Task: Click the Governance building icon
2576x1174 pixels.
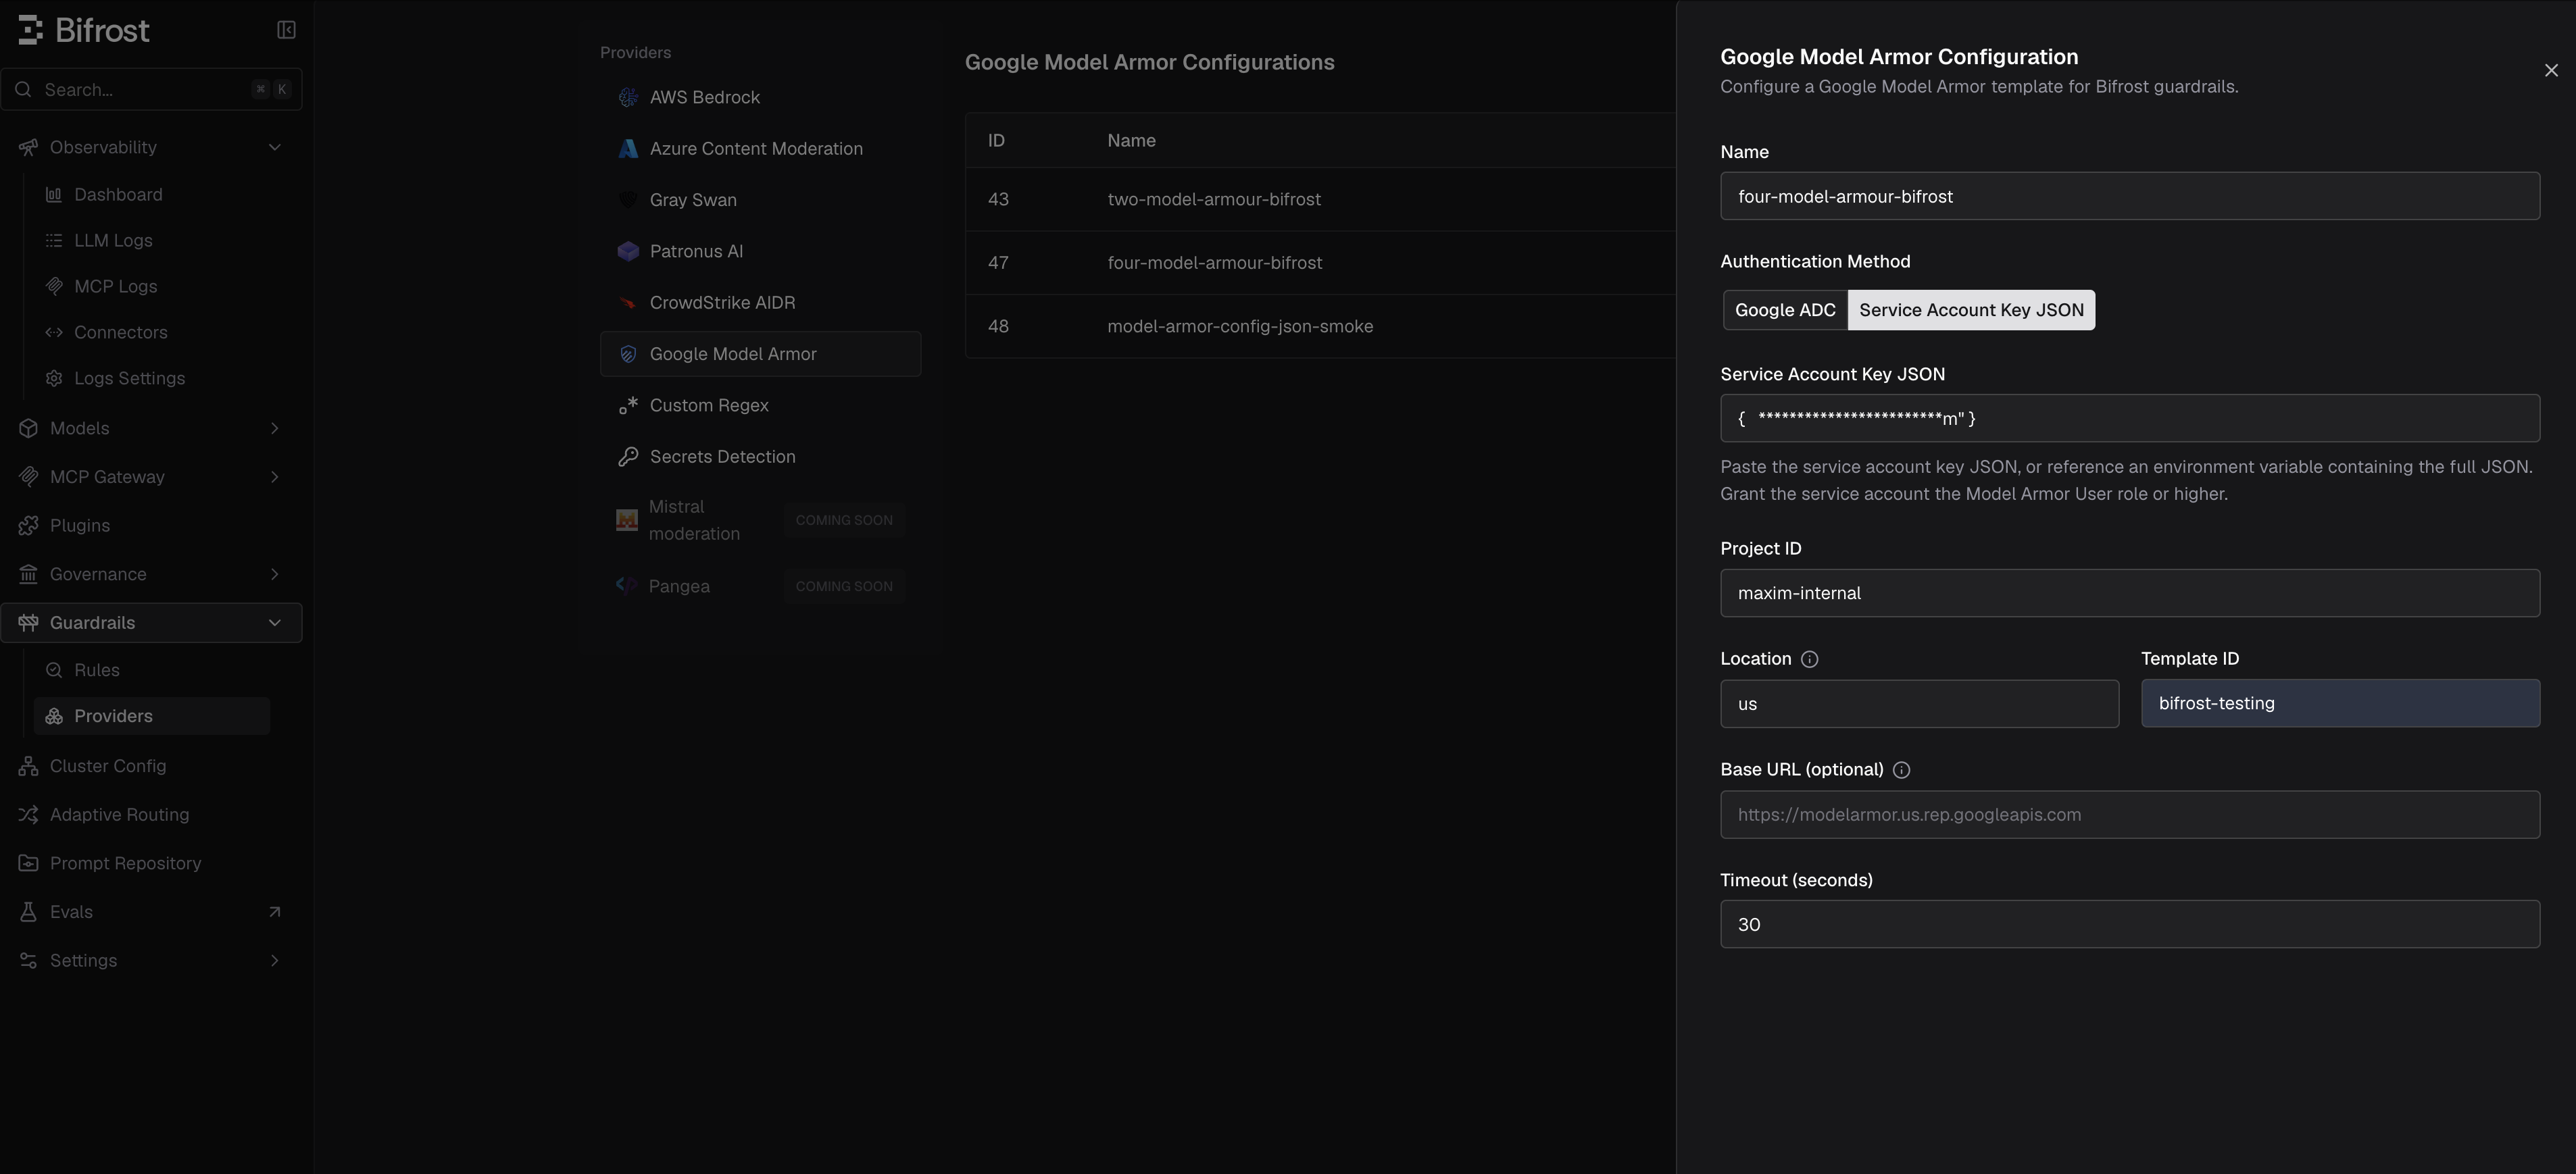Action: [28, 574]
